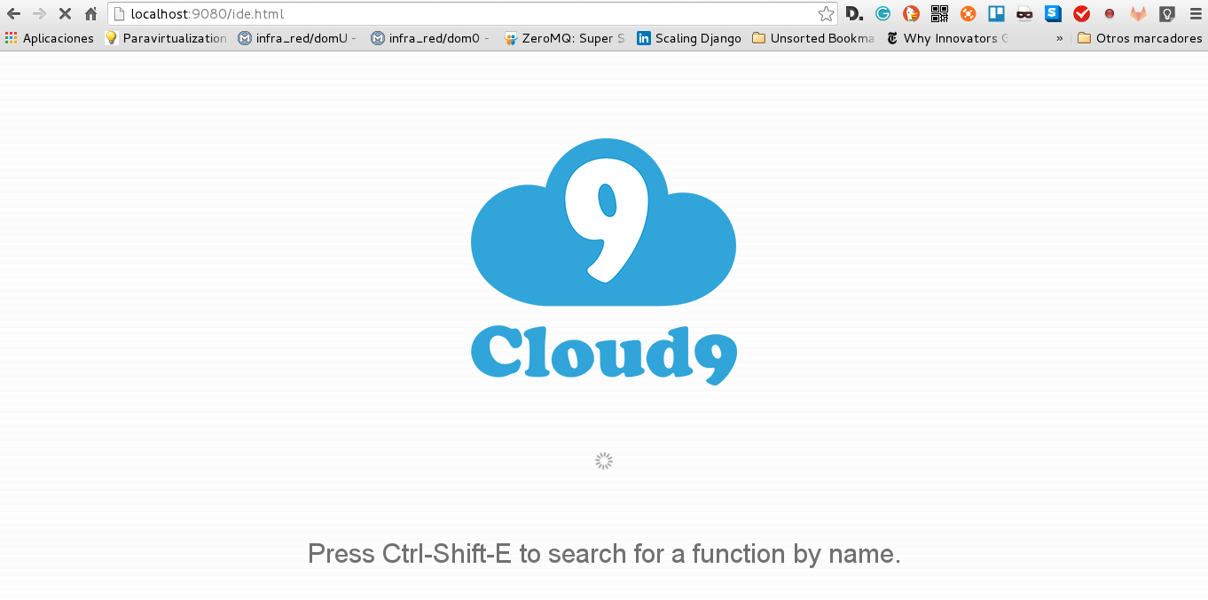The width and height of the screenshot is (1208, 600).
Task: Open the infra_red/dom0 bookmark
Action: tap(431, 38)
